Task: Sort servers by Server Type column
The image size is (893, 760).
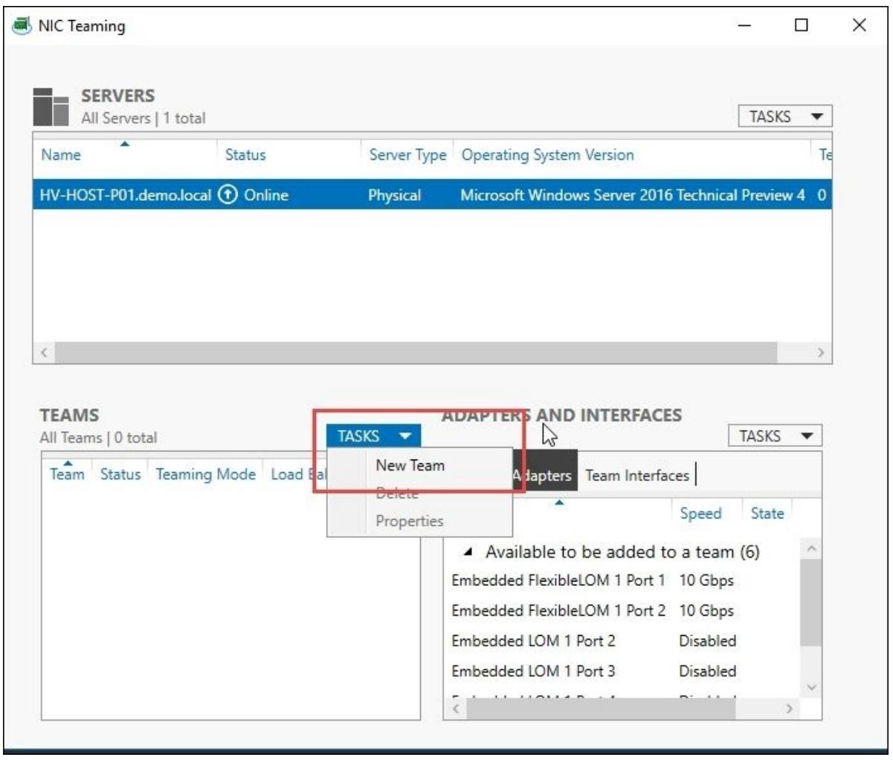Action: (x=407, y=155)
